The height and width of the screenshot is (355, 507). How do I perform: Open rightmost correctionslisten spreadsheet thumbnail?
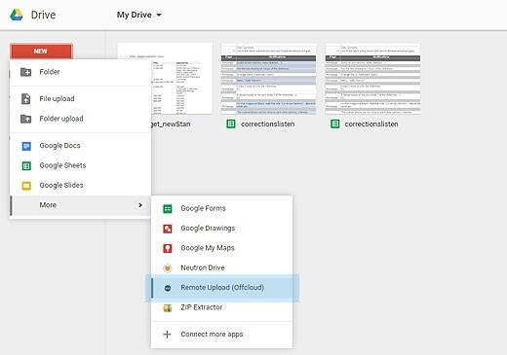point(372,79)
